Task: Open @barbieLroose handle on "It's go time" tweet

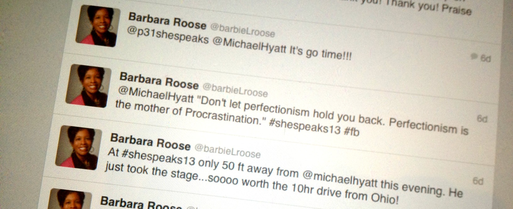Action: click(242, 31)
